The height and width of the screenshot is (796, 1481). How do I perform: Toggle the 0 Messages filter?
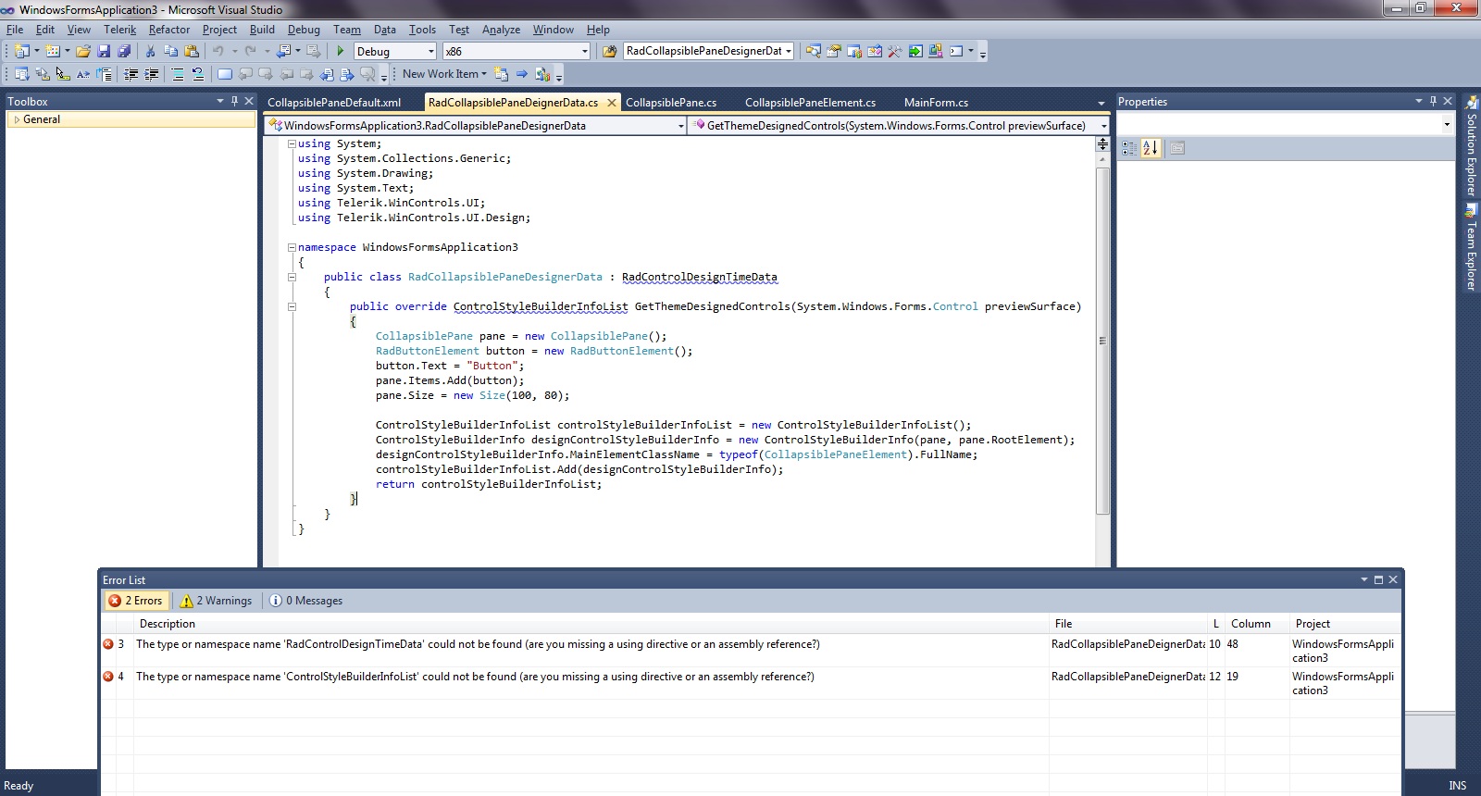306,601
